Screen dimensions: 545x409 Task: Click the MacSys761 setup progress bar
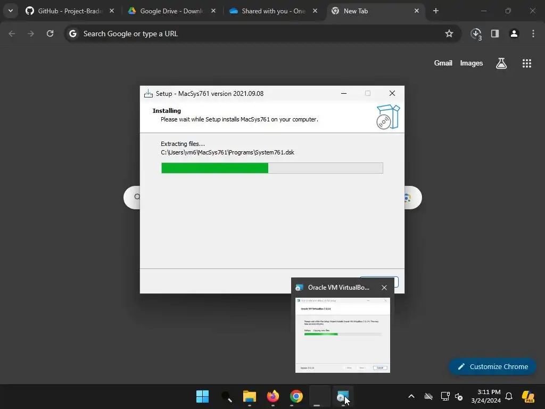(x=272, y=168)
